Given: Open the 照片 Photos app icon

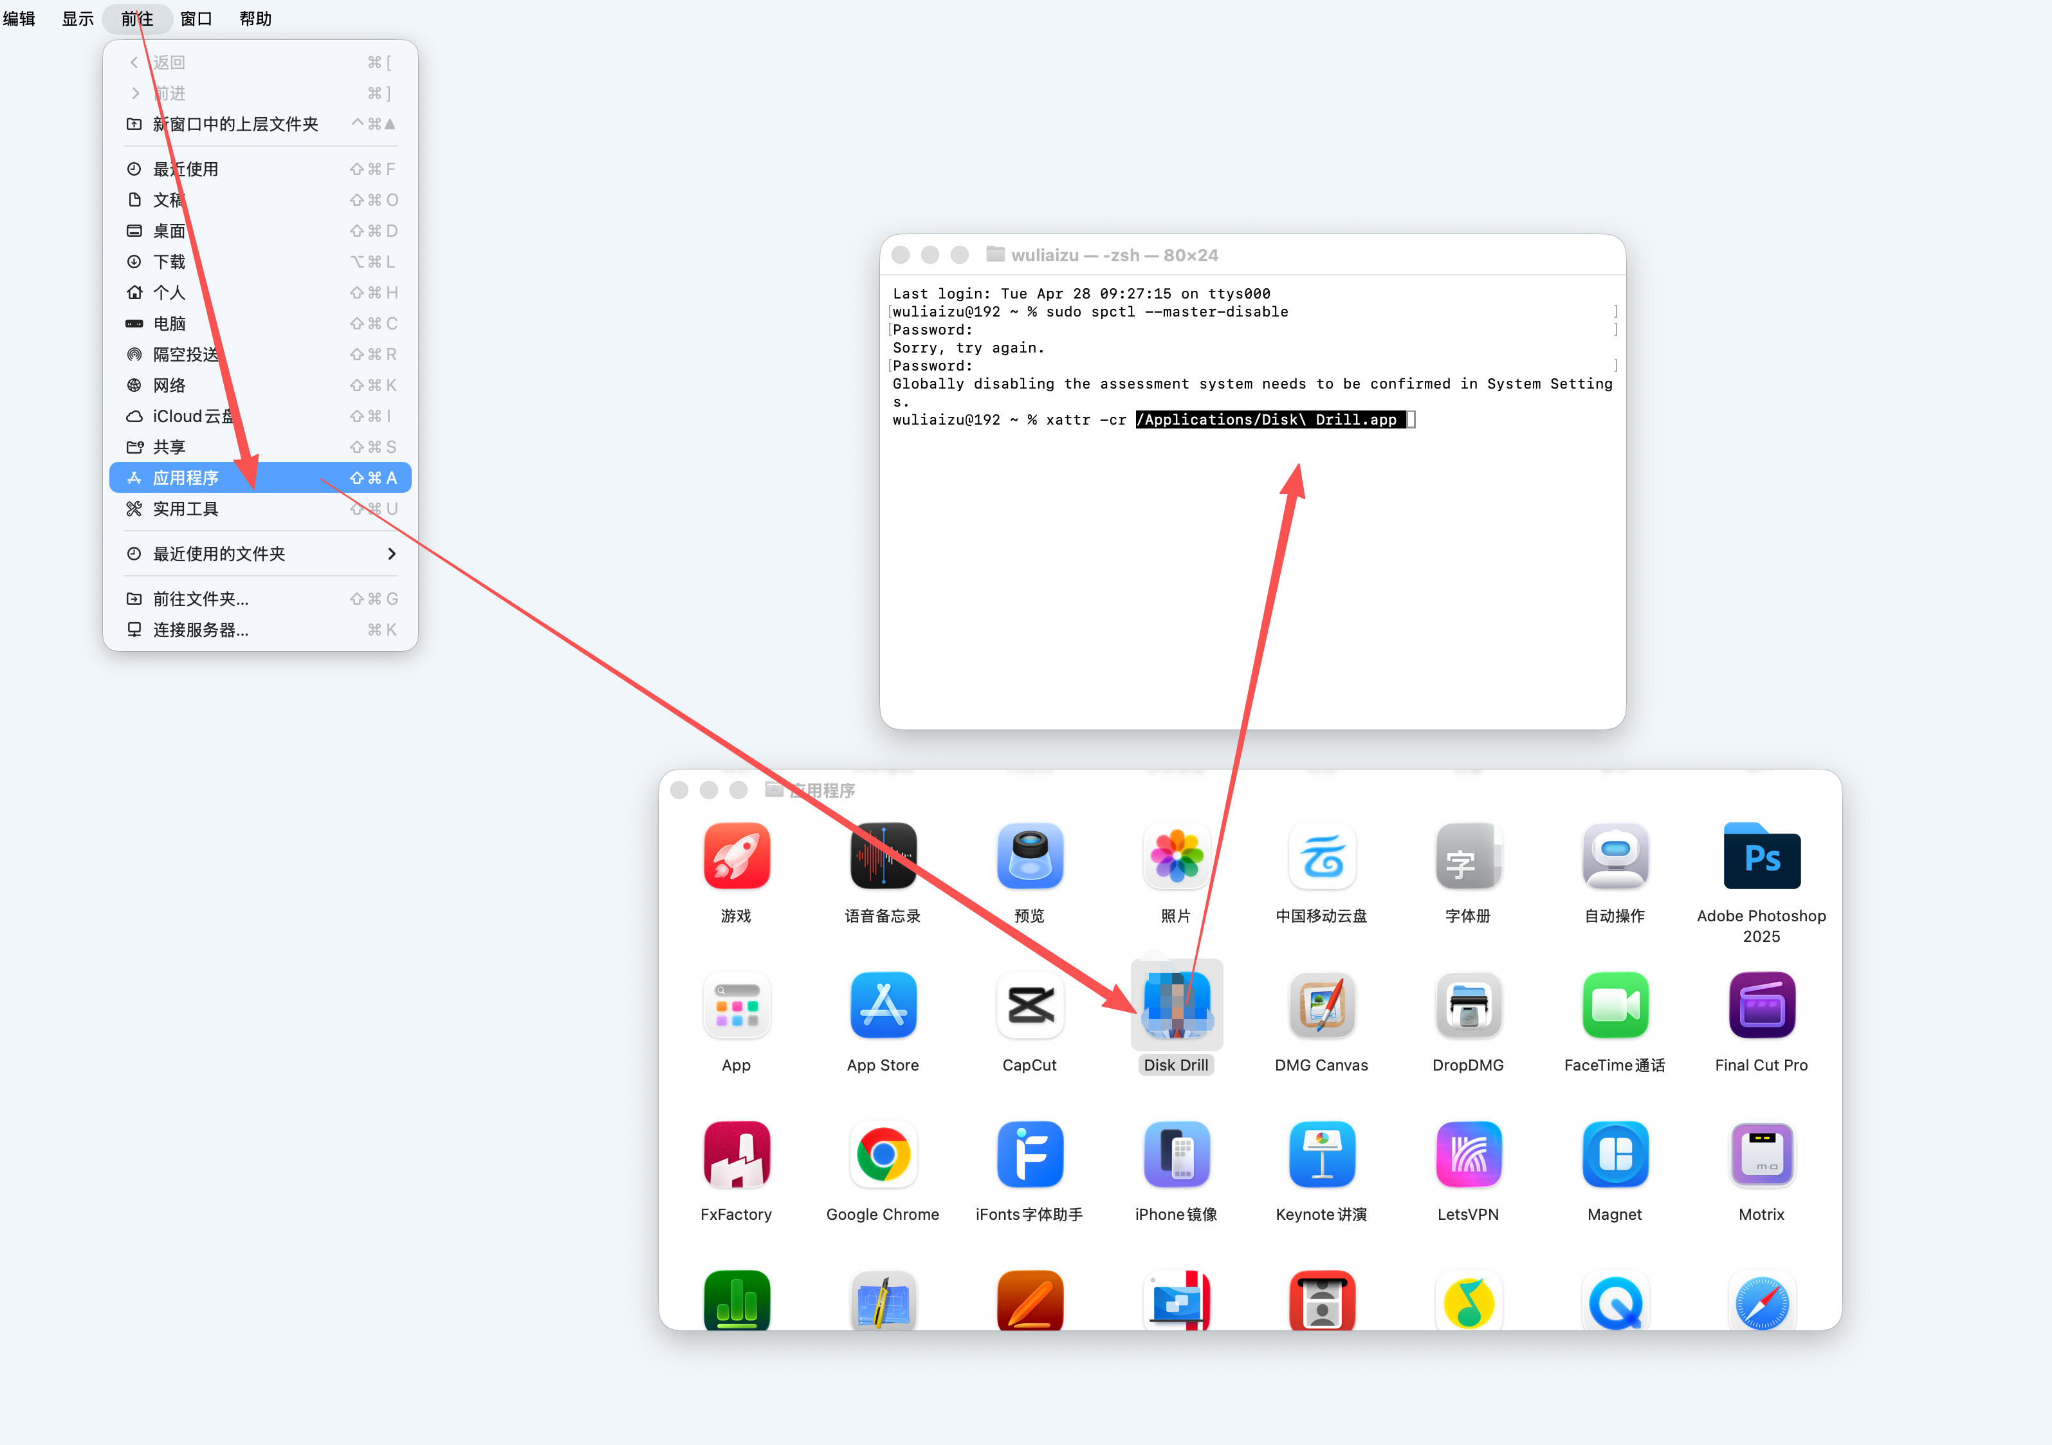Looking at the screenshot, I should [1176, 856].
